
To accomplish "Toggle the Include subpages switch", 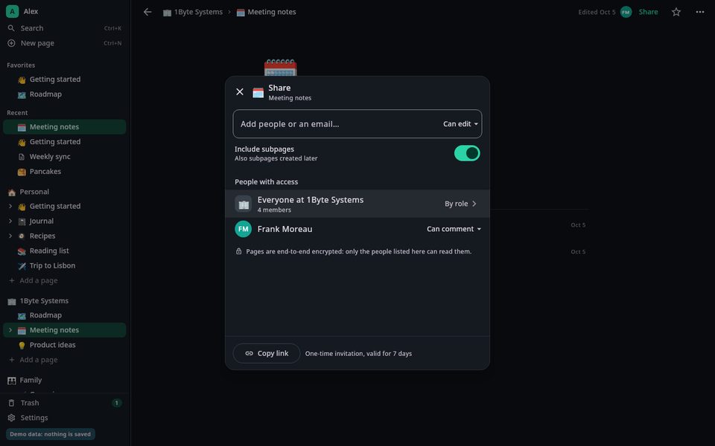I will point(466,153).
